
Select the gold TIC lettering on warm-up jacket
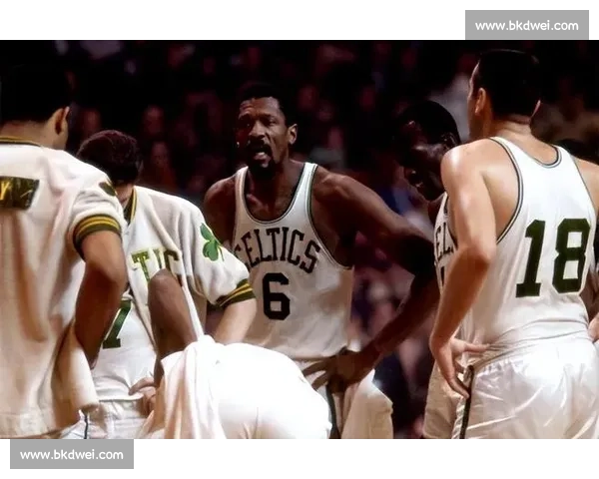(158, 262)
